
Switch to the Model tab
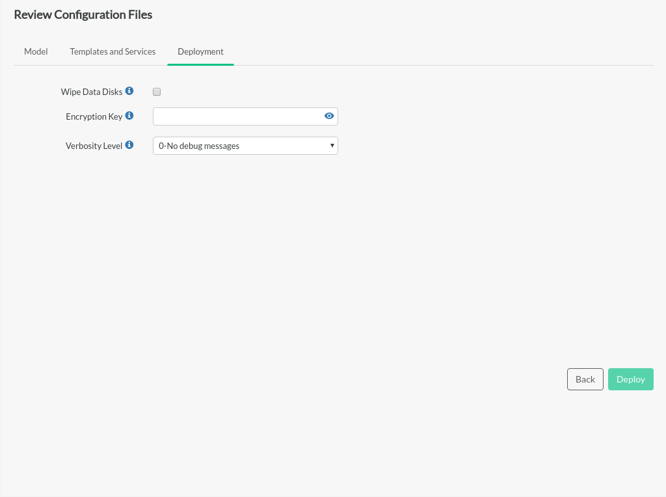tap(36, 51)
